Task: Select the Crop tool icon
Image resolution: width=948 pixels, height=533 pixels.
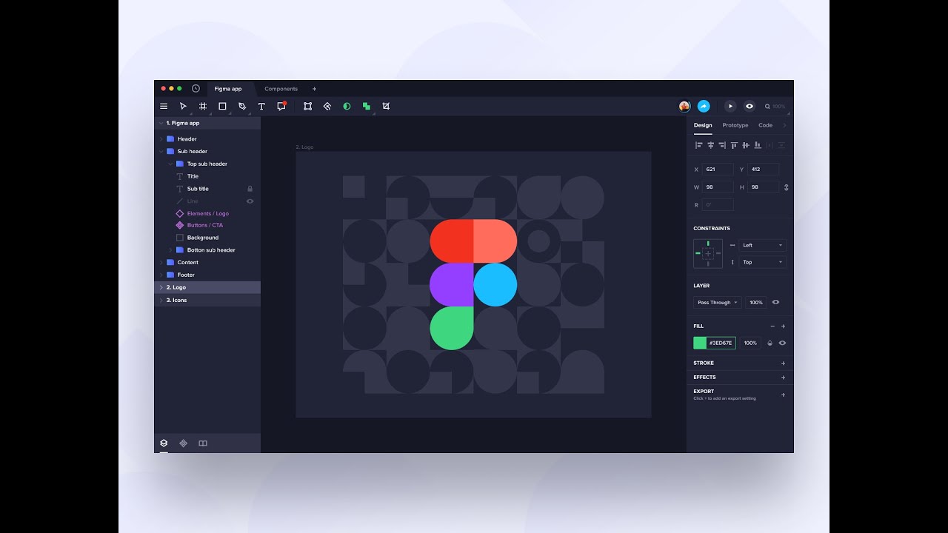Action: (x=386, y=107)
